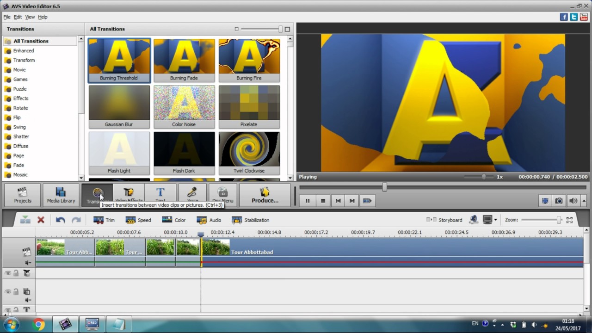The width and height of the screenshot is (592, 333).
Task: Select the Color Noise transition thumbnail
Action: 184,106
